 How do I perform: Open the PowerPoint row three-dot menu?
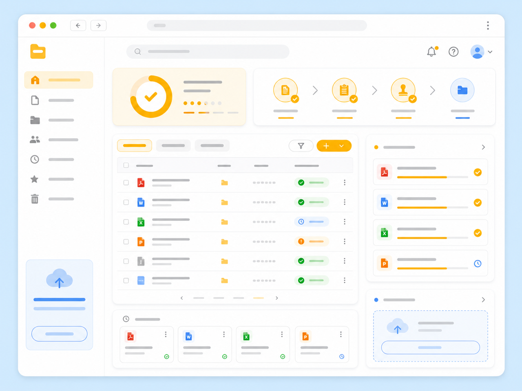(x=345, y=242)
